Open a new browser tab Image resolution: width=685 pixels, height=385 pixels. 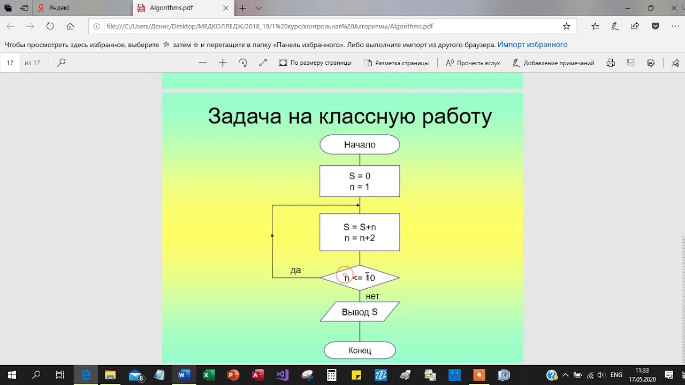pos(242,8)
